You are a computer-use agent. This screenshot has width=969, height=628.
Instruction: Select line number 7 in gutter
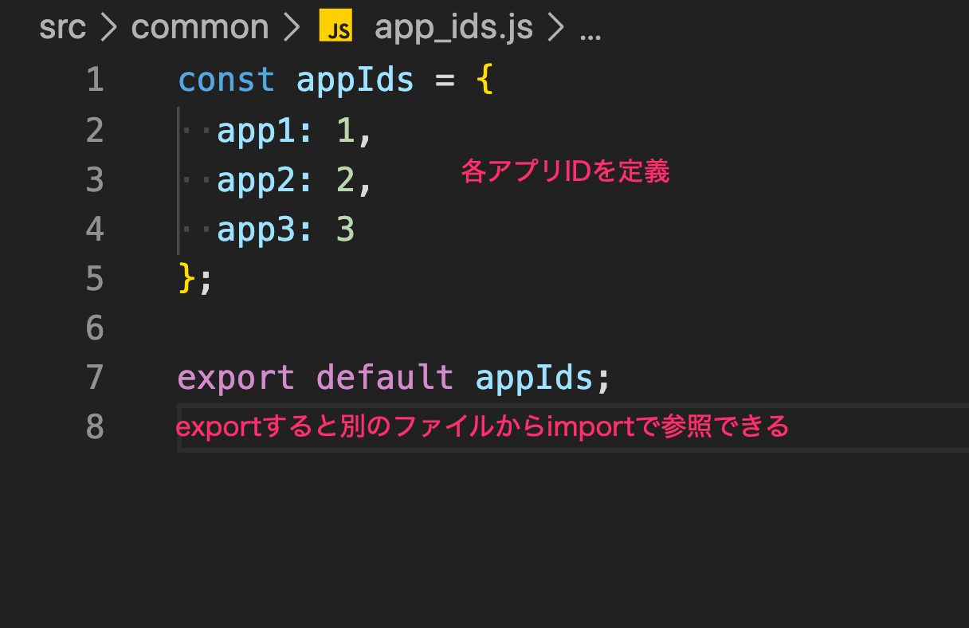click(x=95, y=377)
